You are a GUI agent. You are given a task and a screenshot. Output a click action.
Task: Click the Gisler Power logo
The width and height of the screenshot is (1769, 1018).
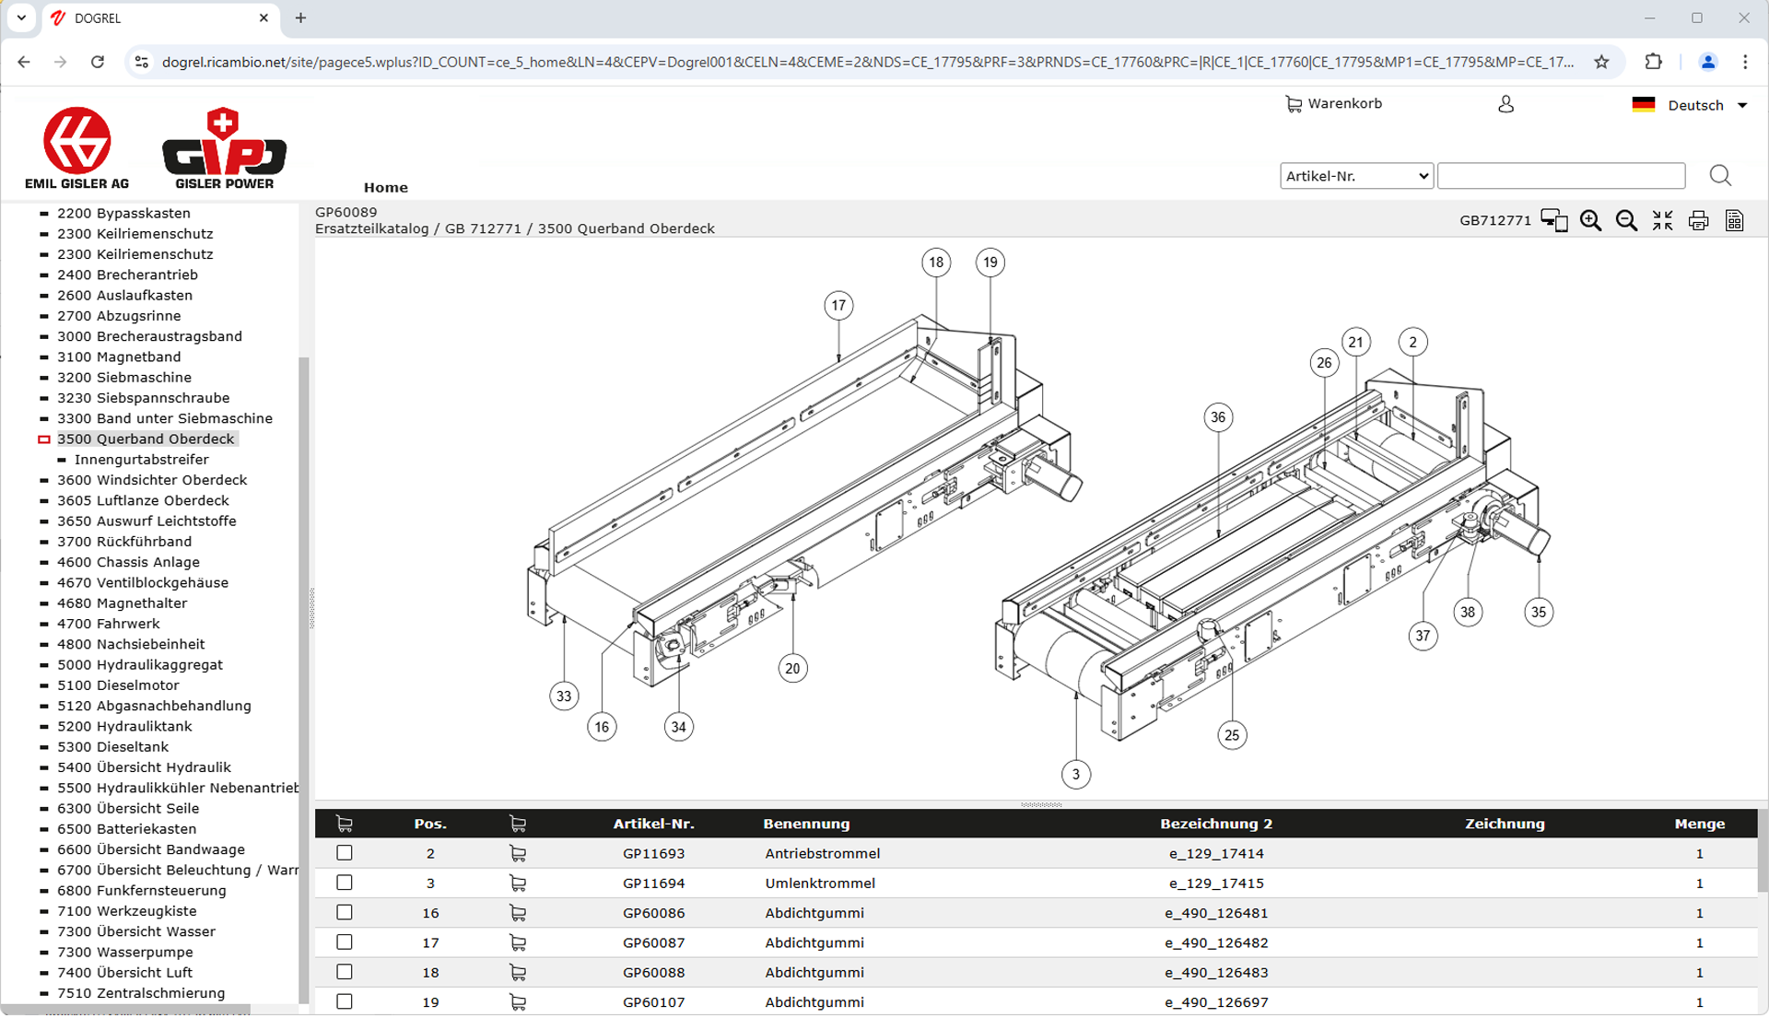tap(224, 148)
